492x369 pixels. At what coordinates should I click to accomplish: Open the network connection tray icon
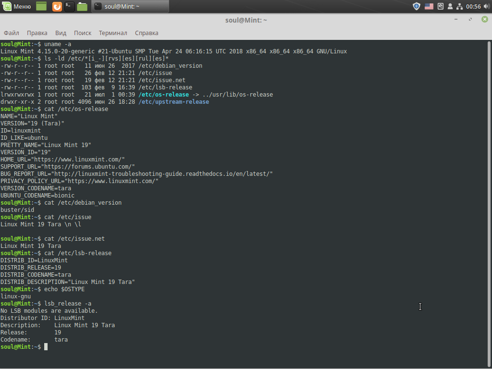[x=459, y=6]
